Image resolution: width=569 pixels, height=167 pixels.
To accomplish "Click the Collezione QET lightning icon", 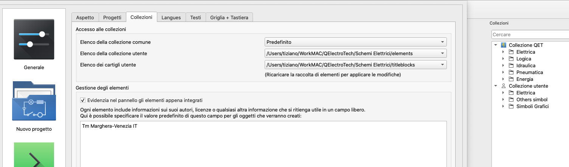I will click(x=503, y=45).
